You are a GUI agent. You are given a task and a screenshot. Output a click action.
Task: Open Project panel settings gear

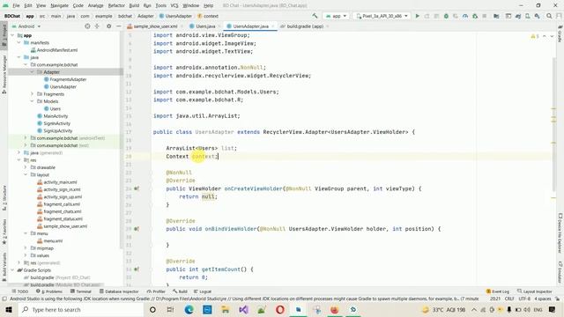[108, 26]
